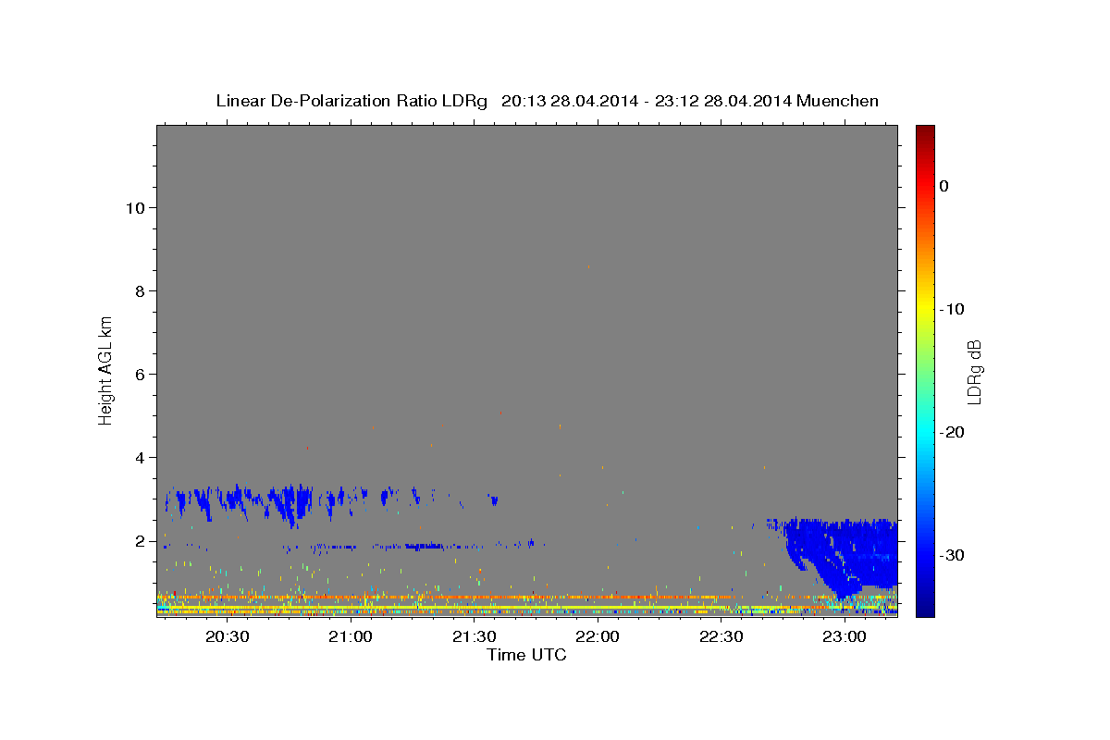Click the '10' height tick label
The height and width of the screenshot is (740, 1110).
tap(135, 207)
